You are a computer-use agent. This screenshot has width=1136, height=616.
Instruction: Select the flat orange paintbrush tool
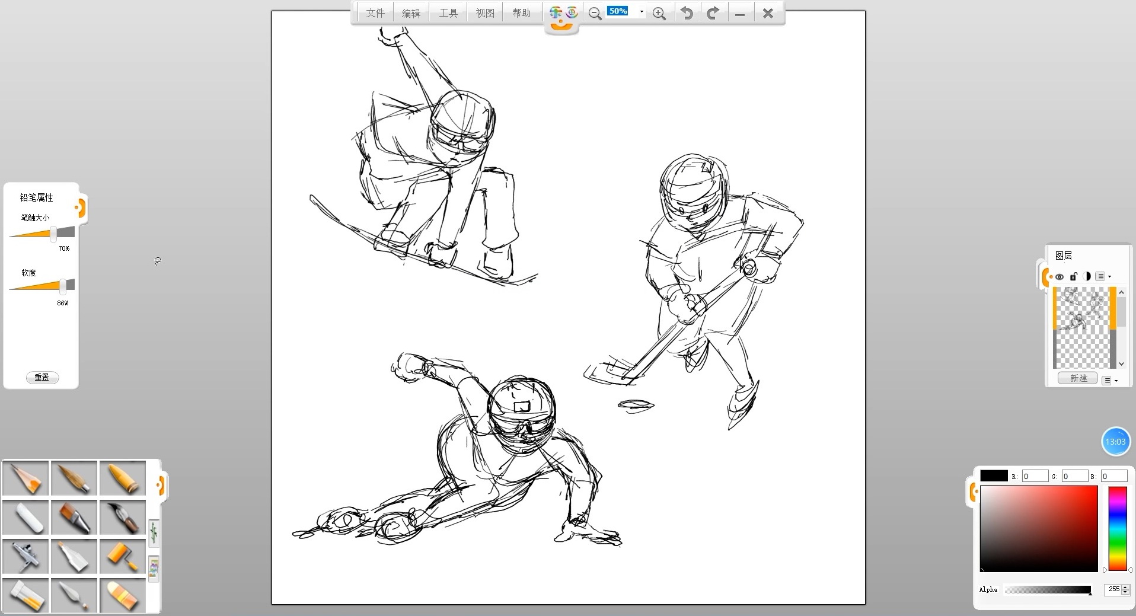click(74, 517)
